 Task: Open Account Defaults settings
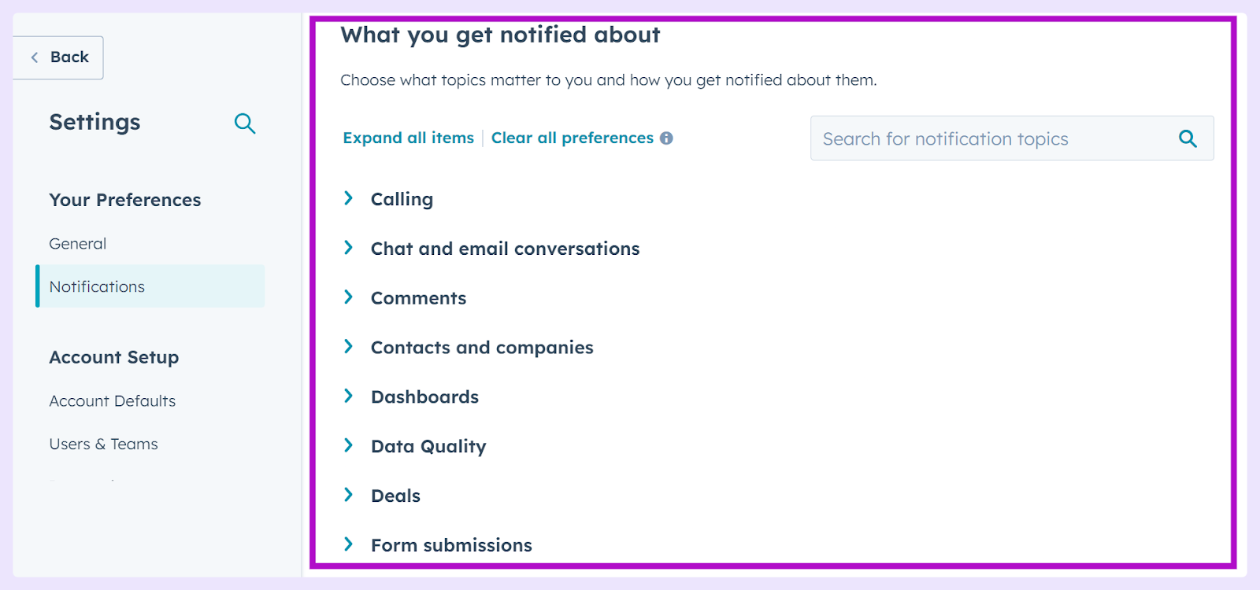pos(113,401)
